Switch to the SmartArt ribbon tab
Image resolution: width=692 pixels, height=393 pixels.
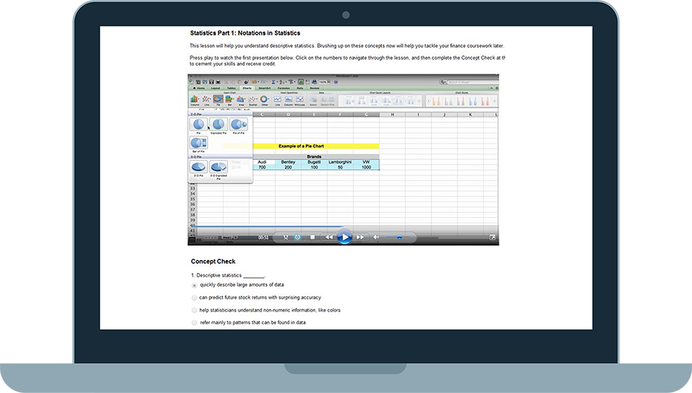[264, 88]
